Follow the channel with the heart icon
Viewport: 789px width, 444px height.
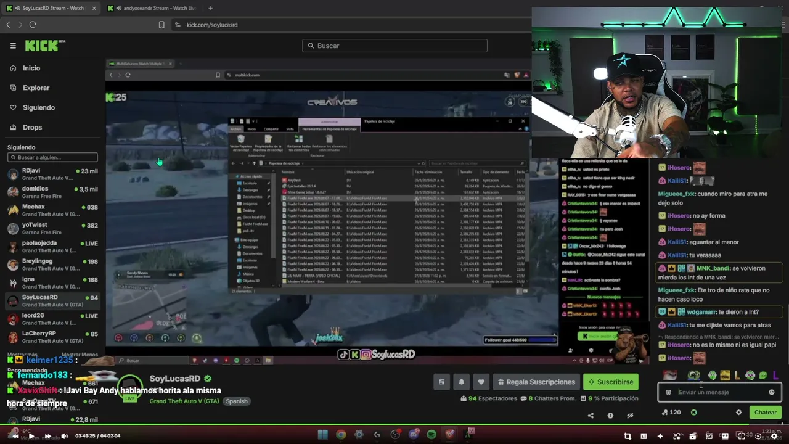point(481,382)
